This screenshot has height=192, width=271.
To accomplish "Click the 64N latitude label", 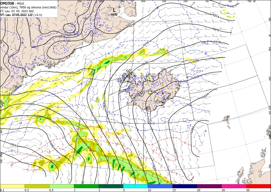I will [x=269, y=78].
